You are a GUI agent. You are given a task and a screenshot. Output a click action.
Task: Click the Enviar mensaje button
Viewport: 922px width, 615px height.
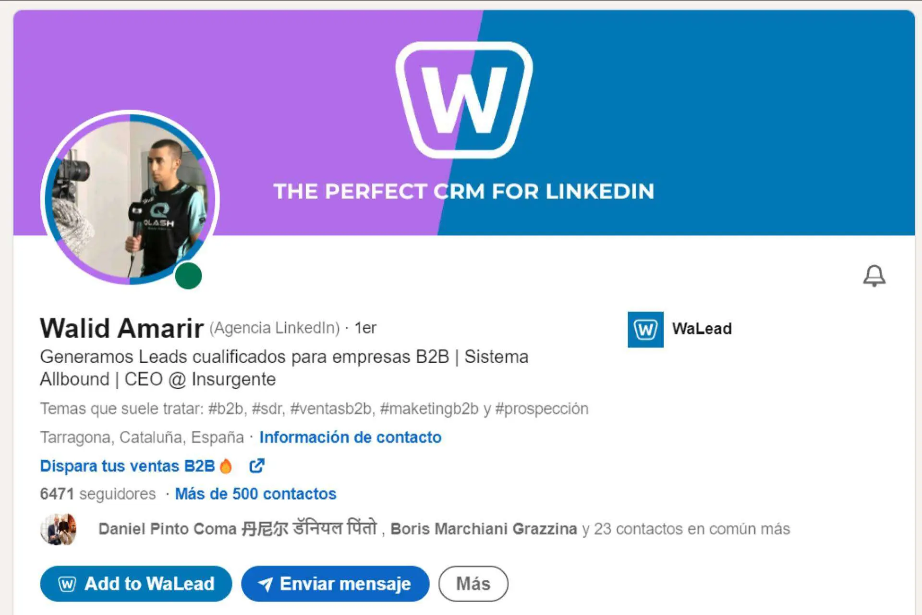[x=335, y=584]
